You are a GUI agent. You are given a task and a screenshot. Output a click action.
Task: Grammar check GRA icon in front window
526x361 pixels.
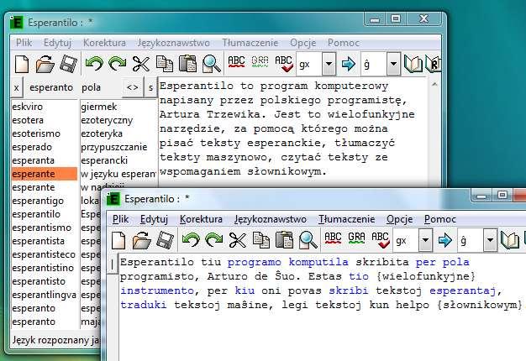pyautogui.click(x=356, y=238)
